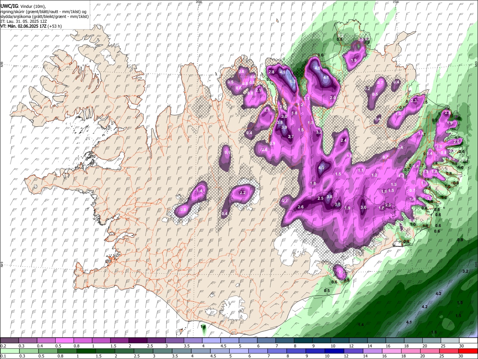The height and width of the screenshot is (359, 478).
Task: Pick the pale grey 25 snow legend swatch
Action: (450, 341)
